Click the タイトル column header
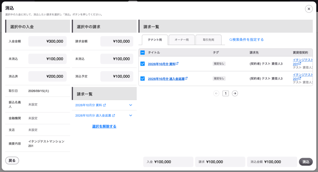The width and height of the screenshot is (318, 172). coord(154,53)
